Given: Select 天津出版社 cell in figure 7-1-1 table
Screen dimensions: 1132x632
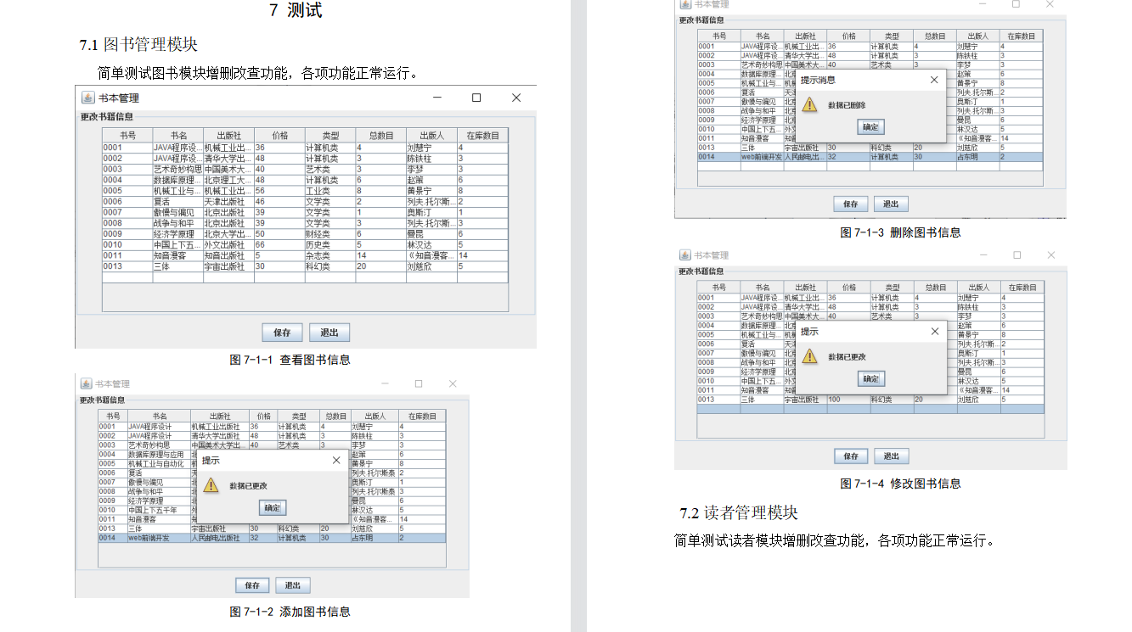Looking at the screenshot, I should pos(228,202).
